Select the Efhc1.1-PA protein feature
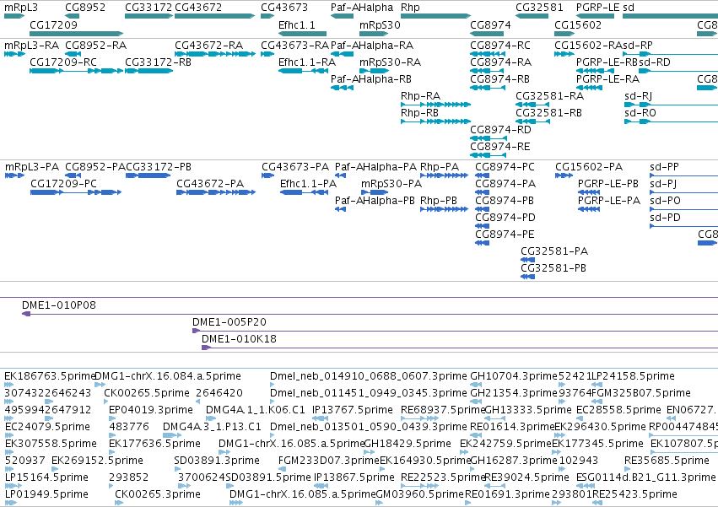 pos(304,192)
